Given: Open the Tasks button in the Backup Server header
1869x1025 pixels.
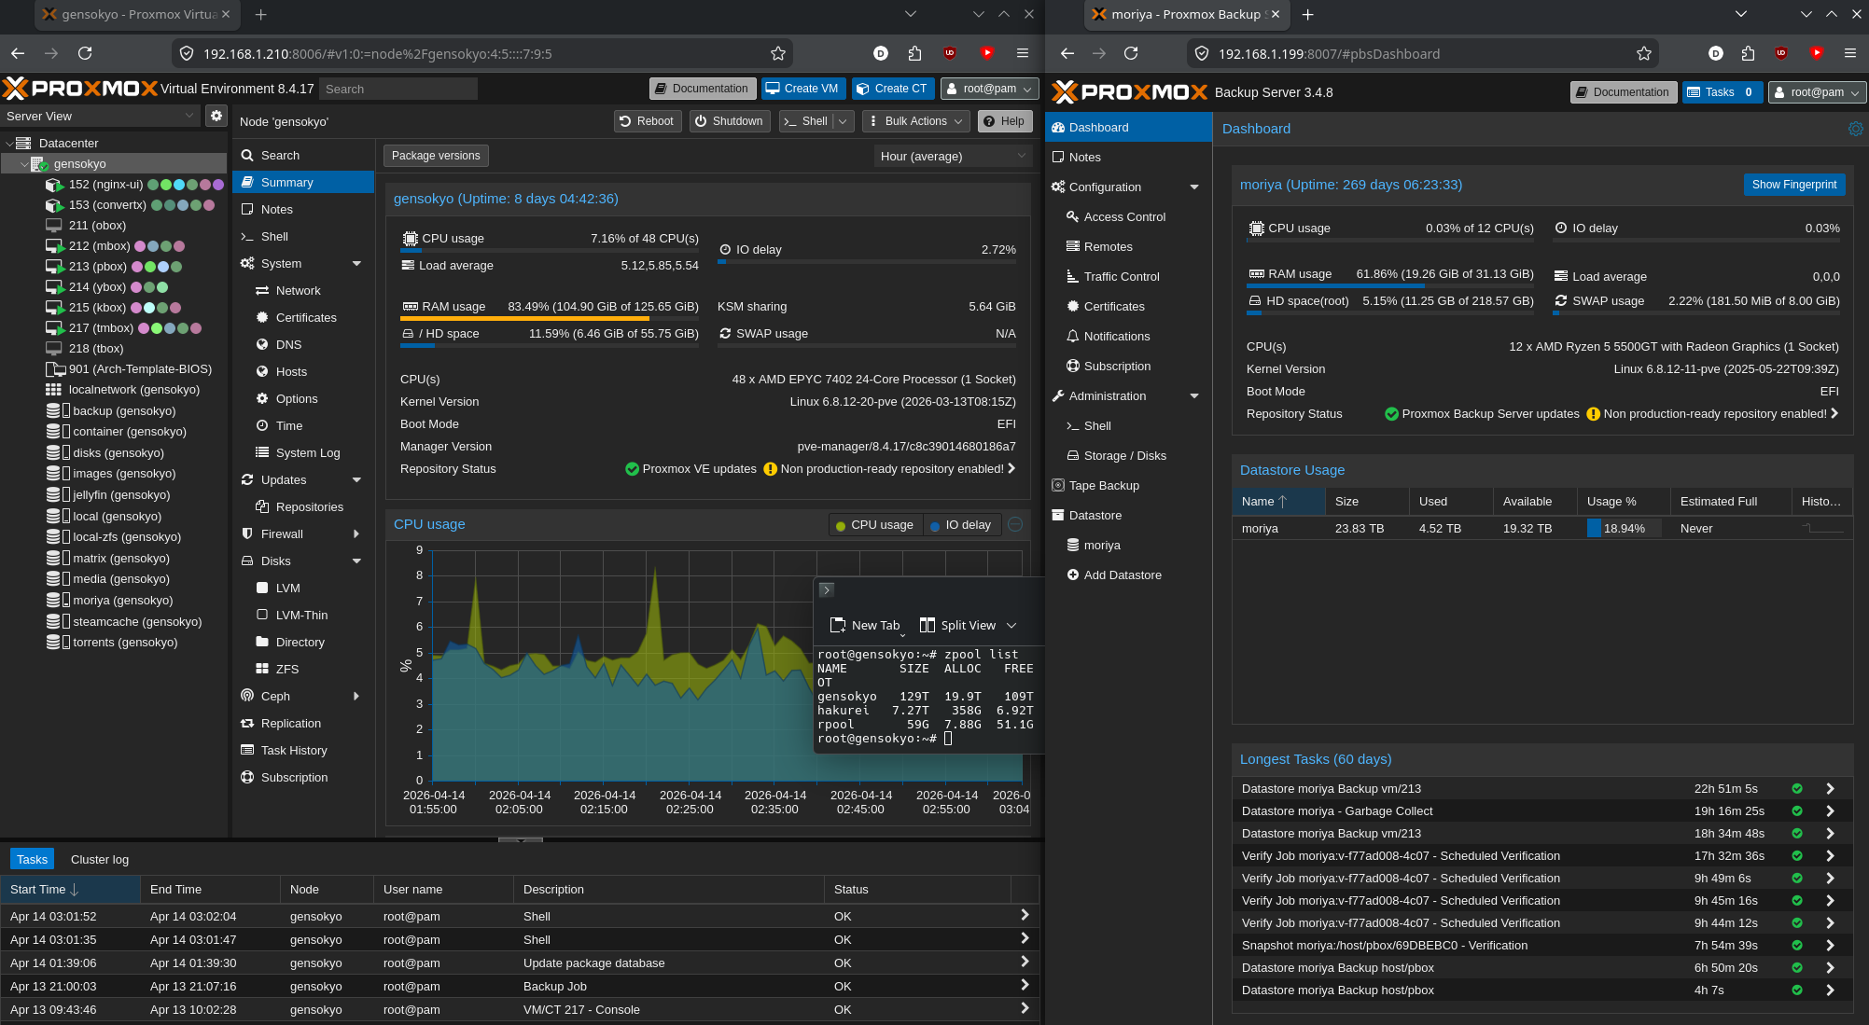Looking at the screenshot, I should pos(1722,92).
